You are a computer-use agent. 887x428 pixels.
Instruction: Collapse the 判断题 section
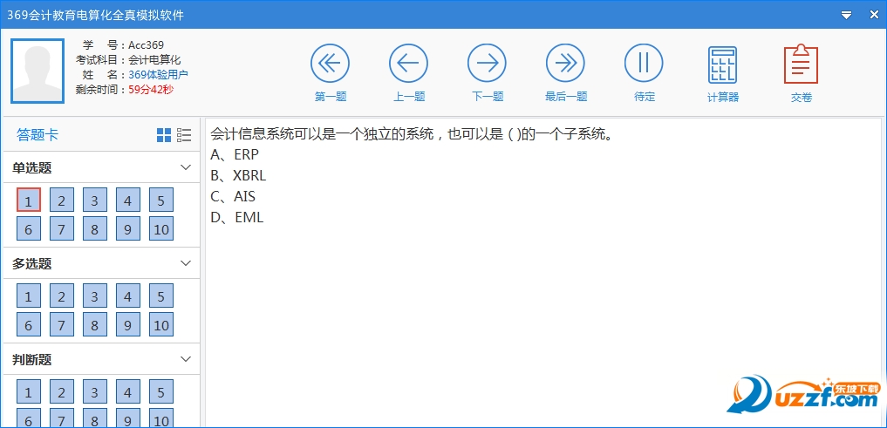[x=186, y=359]
